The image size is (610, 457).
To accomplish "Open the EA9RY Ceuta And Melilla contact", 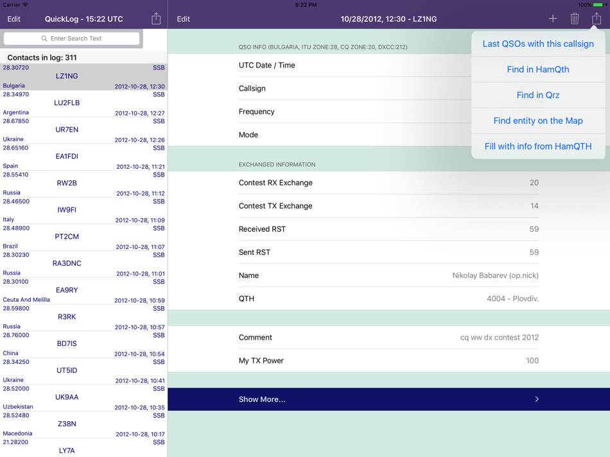I will 83,291.
